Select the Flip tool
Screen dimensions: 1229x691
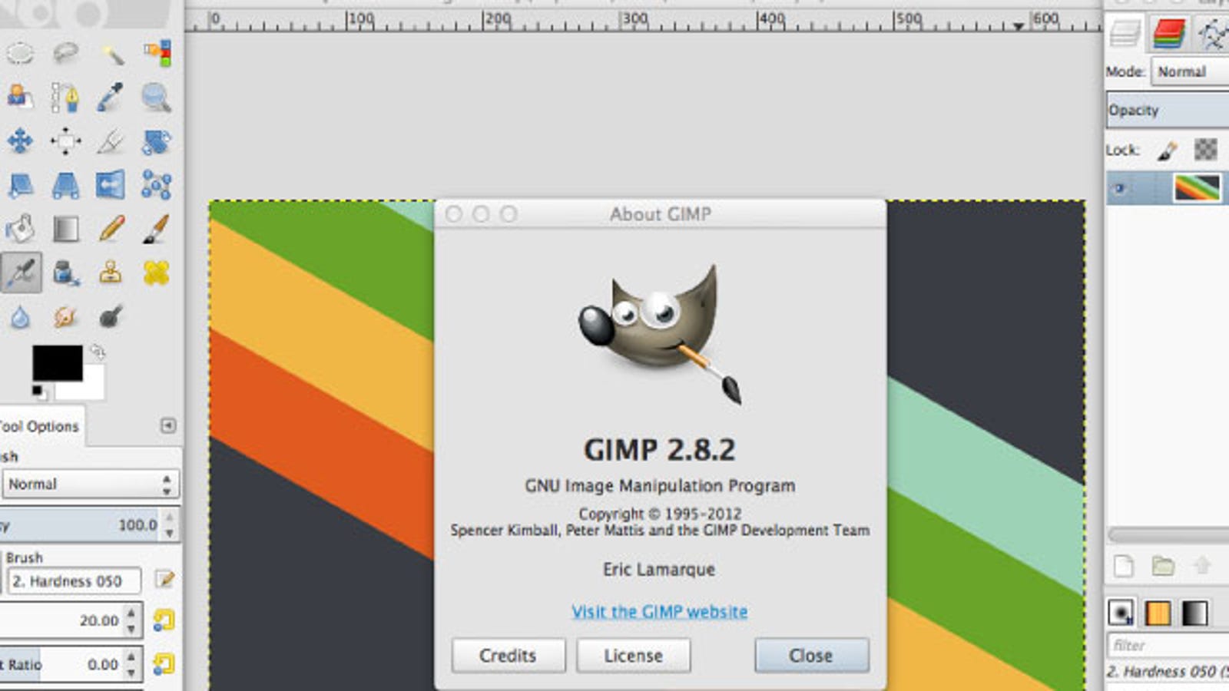pos(111,185)
